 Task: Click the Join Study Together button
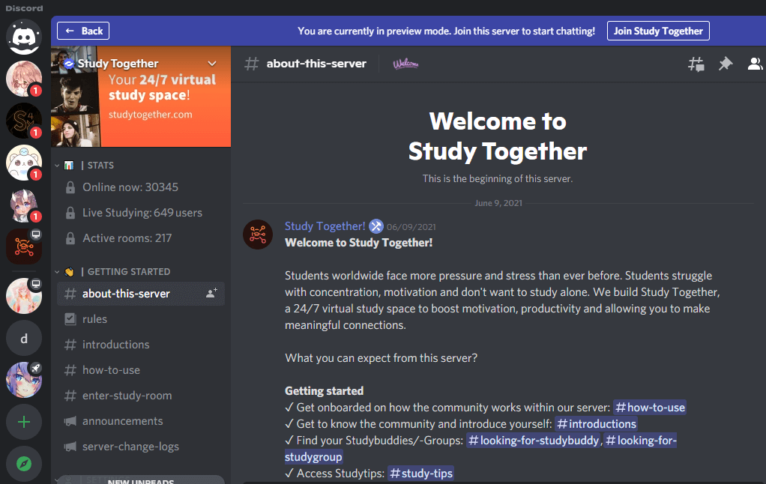click(658, 31)
